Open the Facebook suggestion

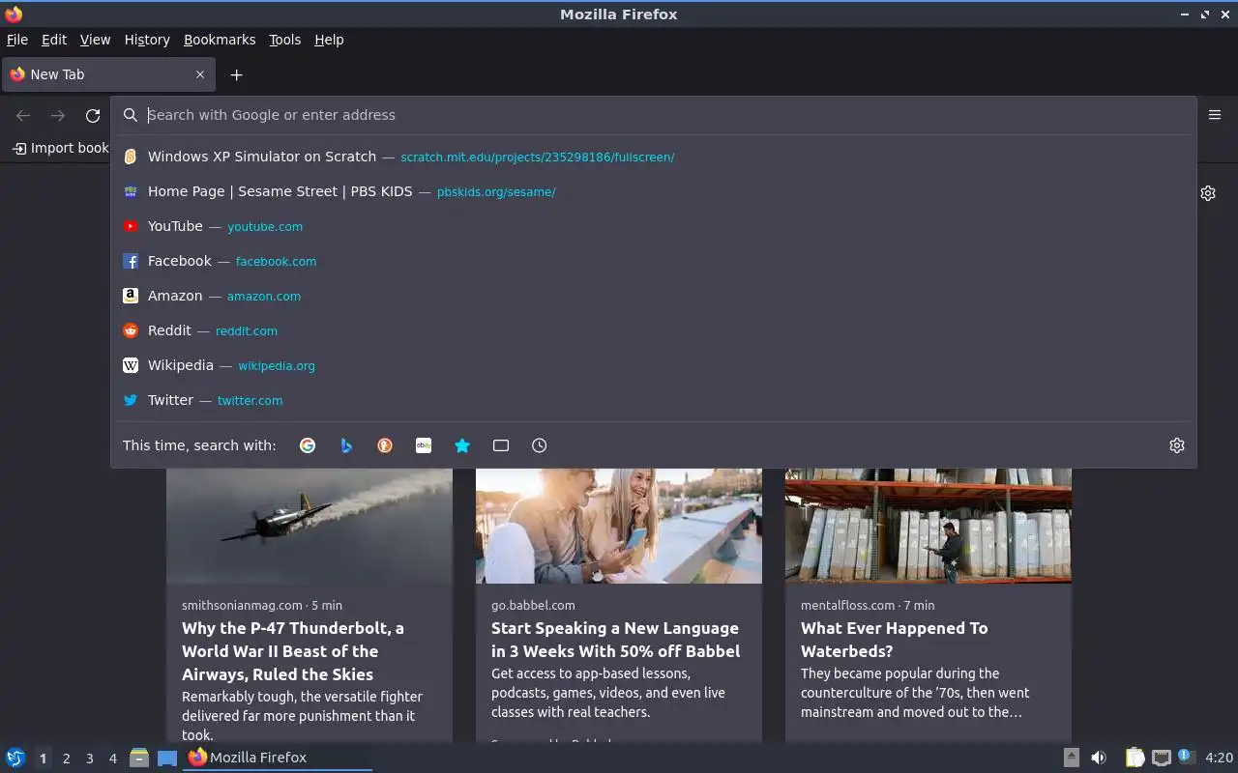[654, 261]
